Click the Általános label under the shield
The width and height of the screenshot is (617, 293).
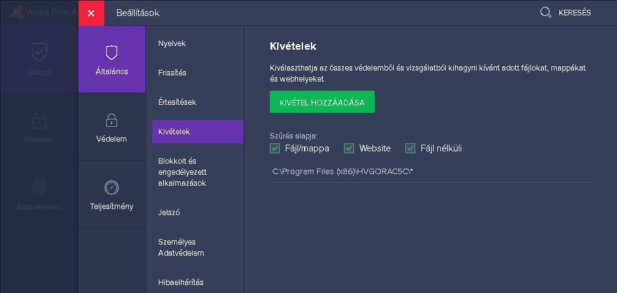(x=112, y=72)
